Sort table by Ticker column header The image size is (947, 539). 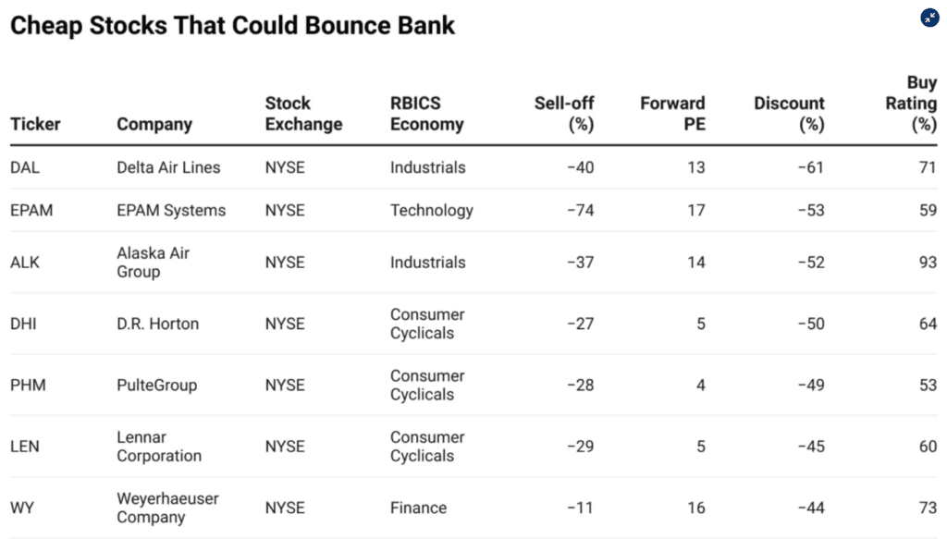tap(35, 124)
